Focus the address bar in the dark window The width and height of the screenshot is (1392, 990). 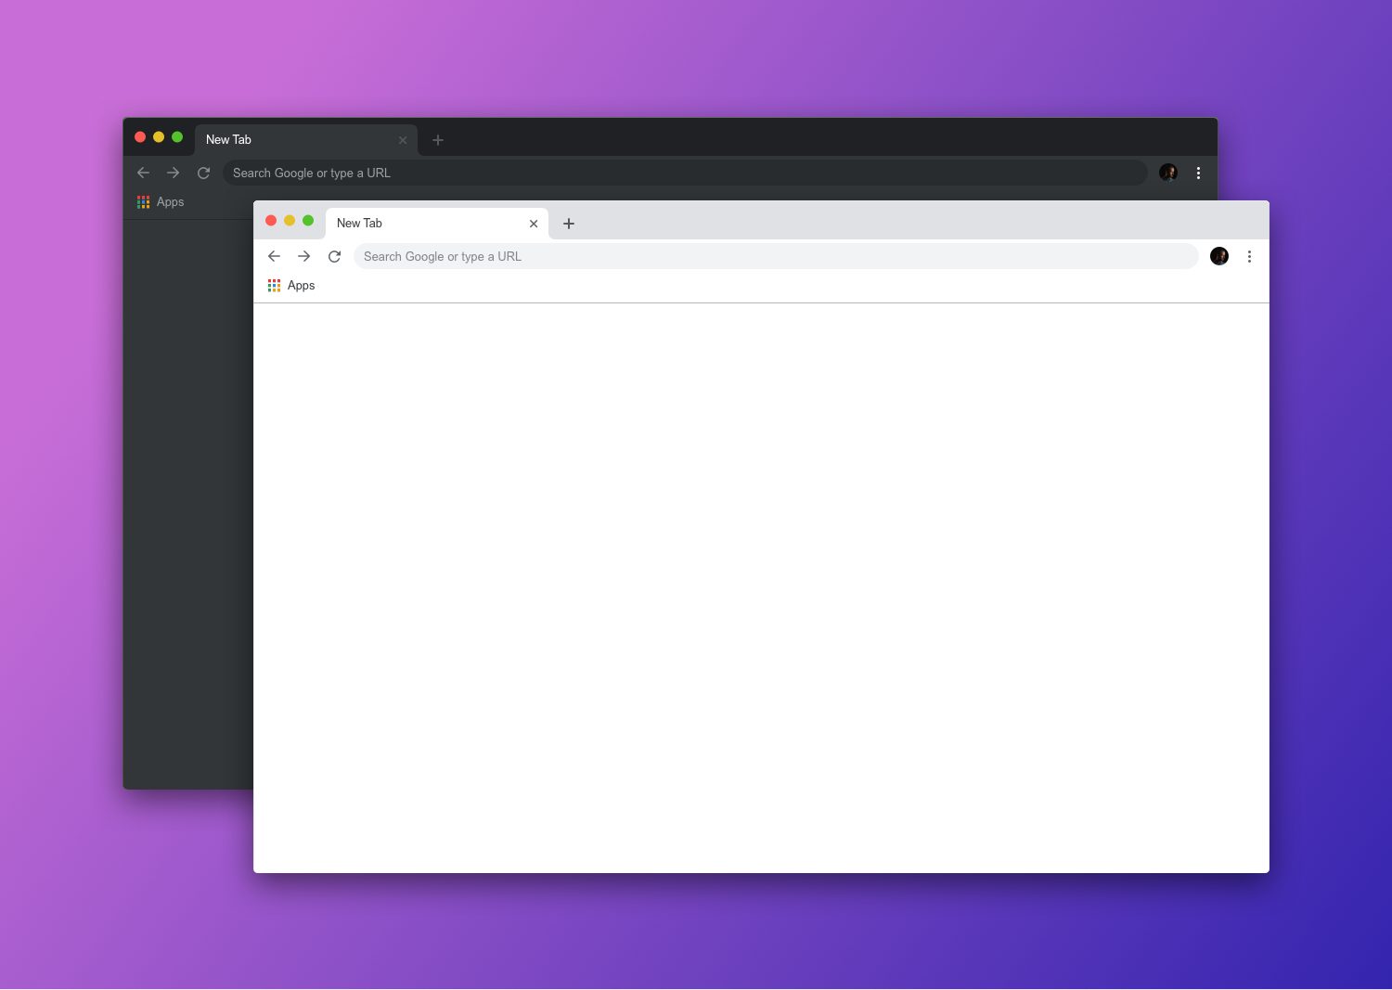[684, 173]
